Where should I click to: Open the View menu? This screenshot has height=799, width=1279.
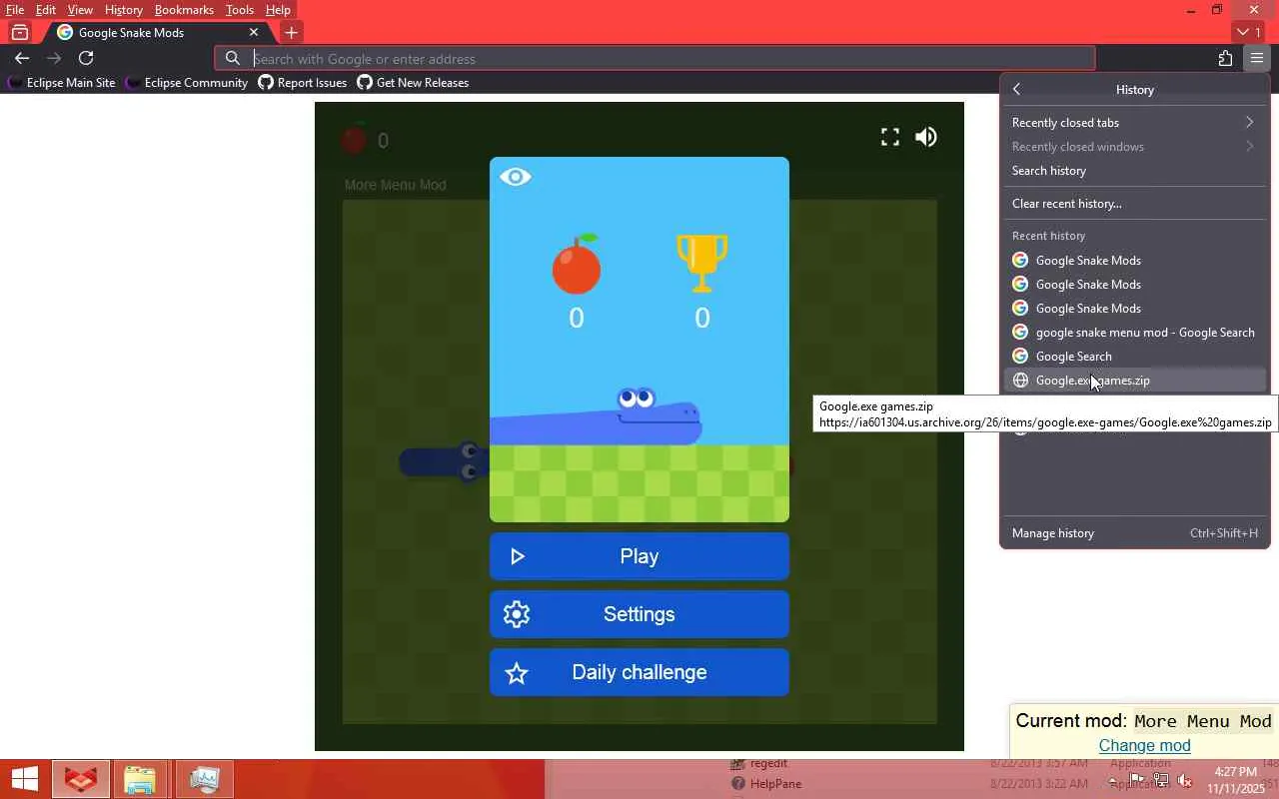pyautogui.click(x=80, y=10)
